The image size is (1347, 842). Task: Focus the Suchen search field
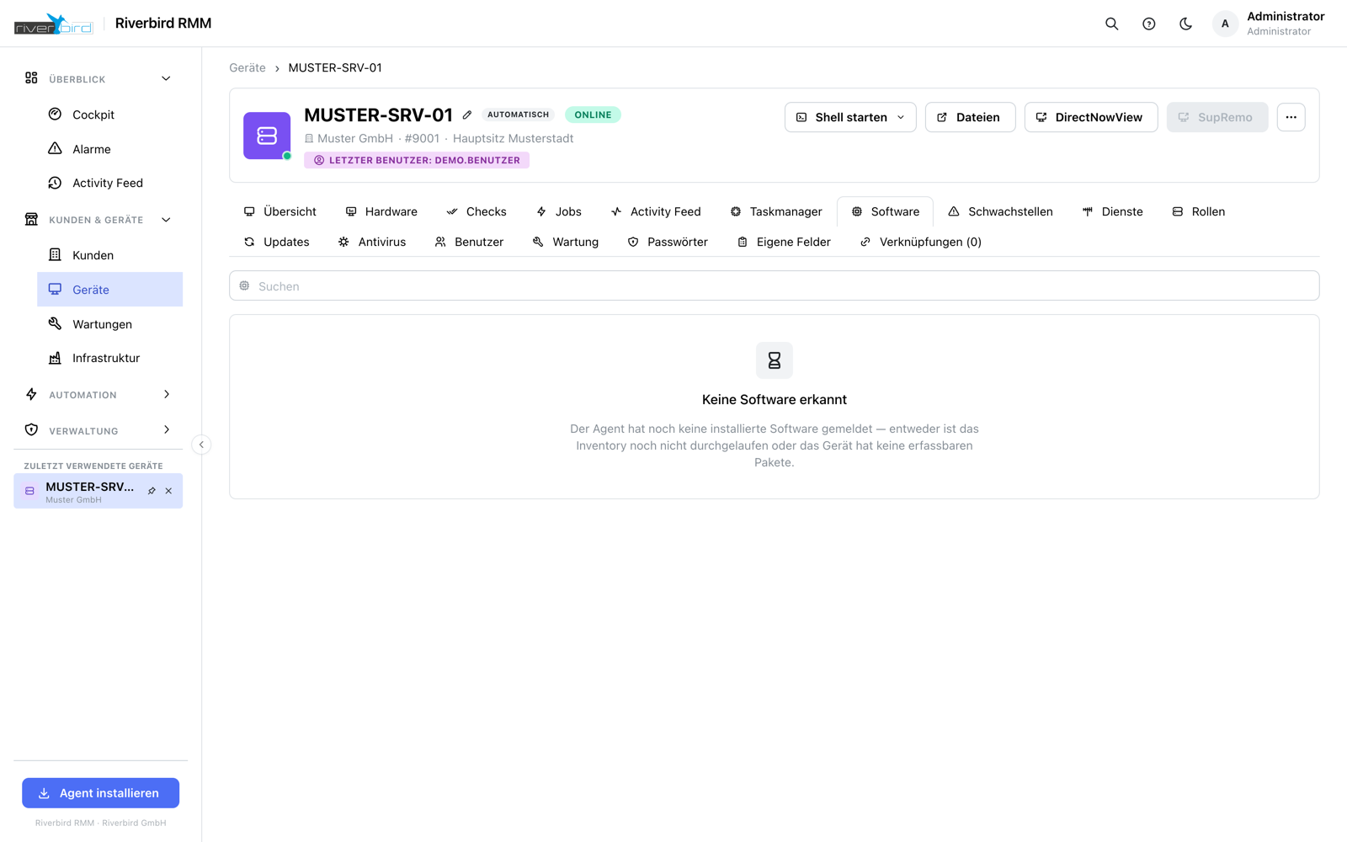[774, 285]
